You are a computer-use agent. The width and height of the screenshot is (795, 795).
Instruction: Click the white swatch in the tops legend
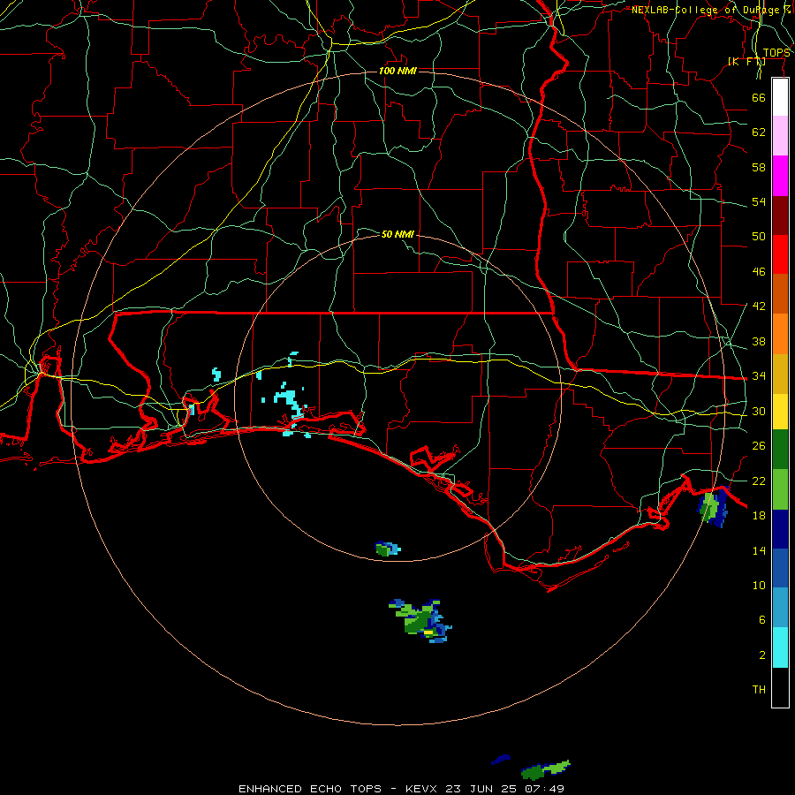click(780, 97)
